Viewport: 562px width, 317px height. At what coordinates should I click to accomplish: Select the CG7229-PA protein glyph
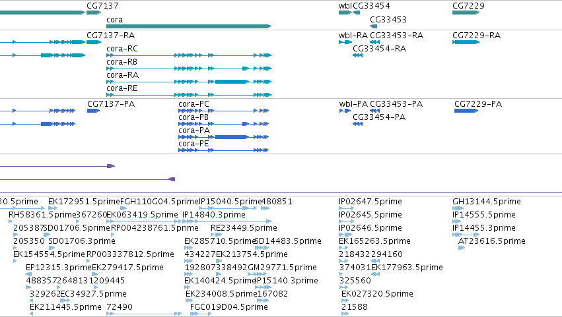(x=466, y=111)
